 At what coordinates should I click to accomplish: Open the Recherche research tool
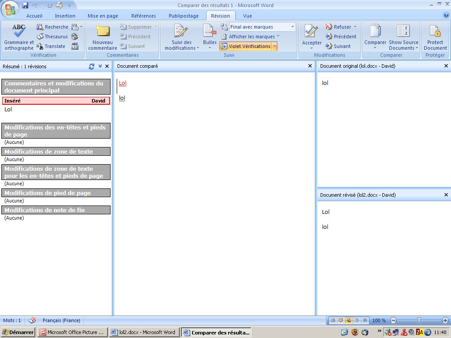pos(52,27)
